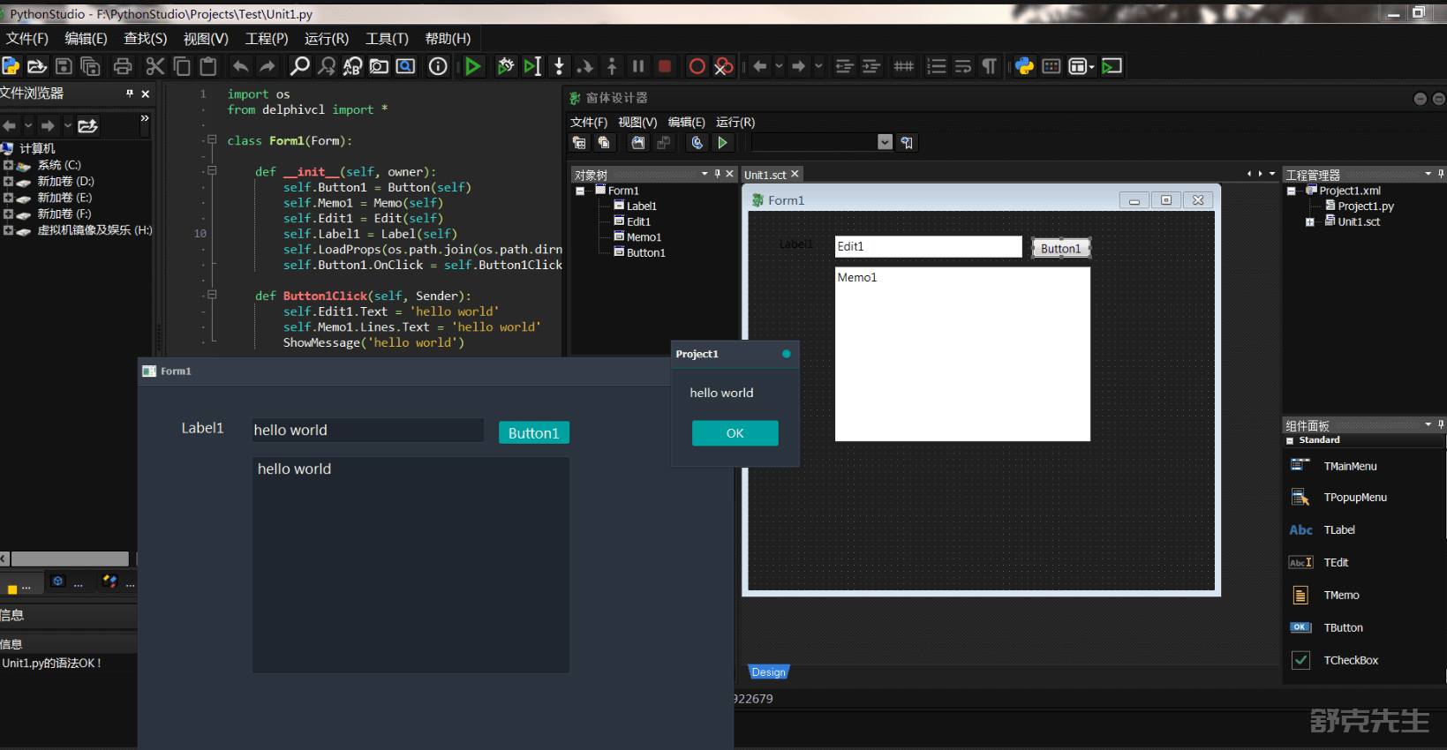Click the green Run script toolbar icon

pyautogui.click(x=473, y=66)
